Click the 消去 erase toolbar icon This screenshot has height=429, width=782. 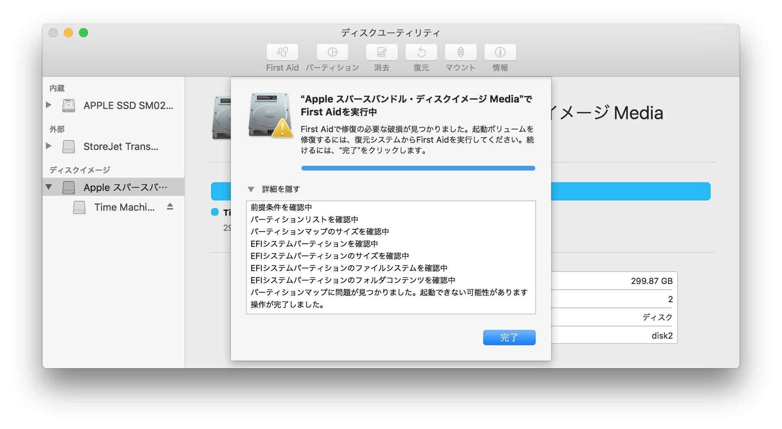(382, 52)
